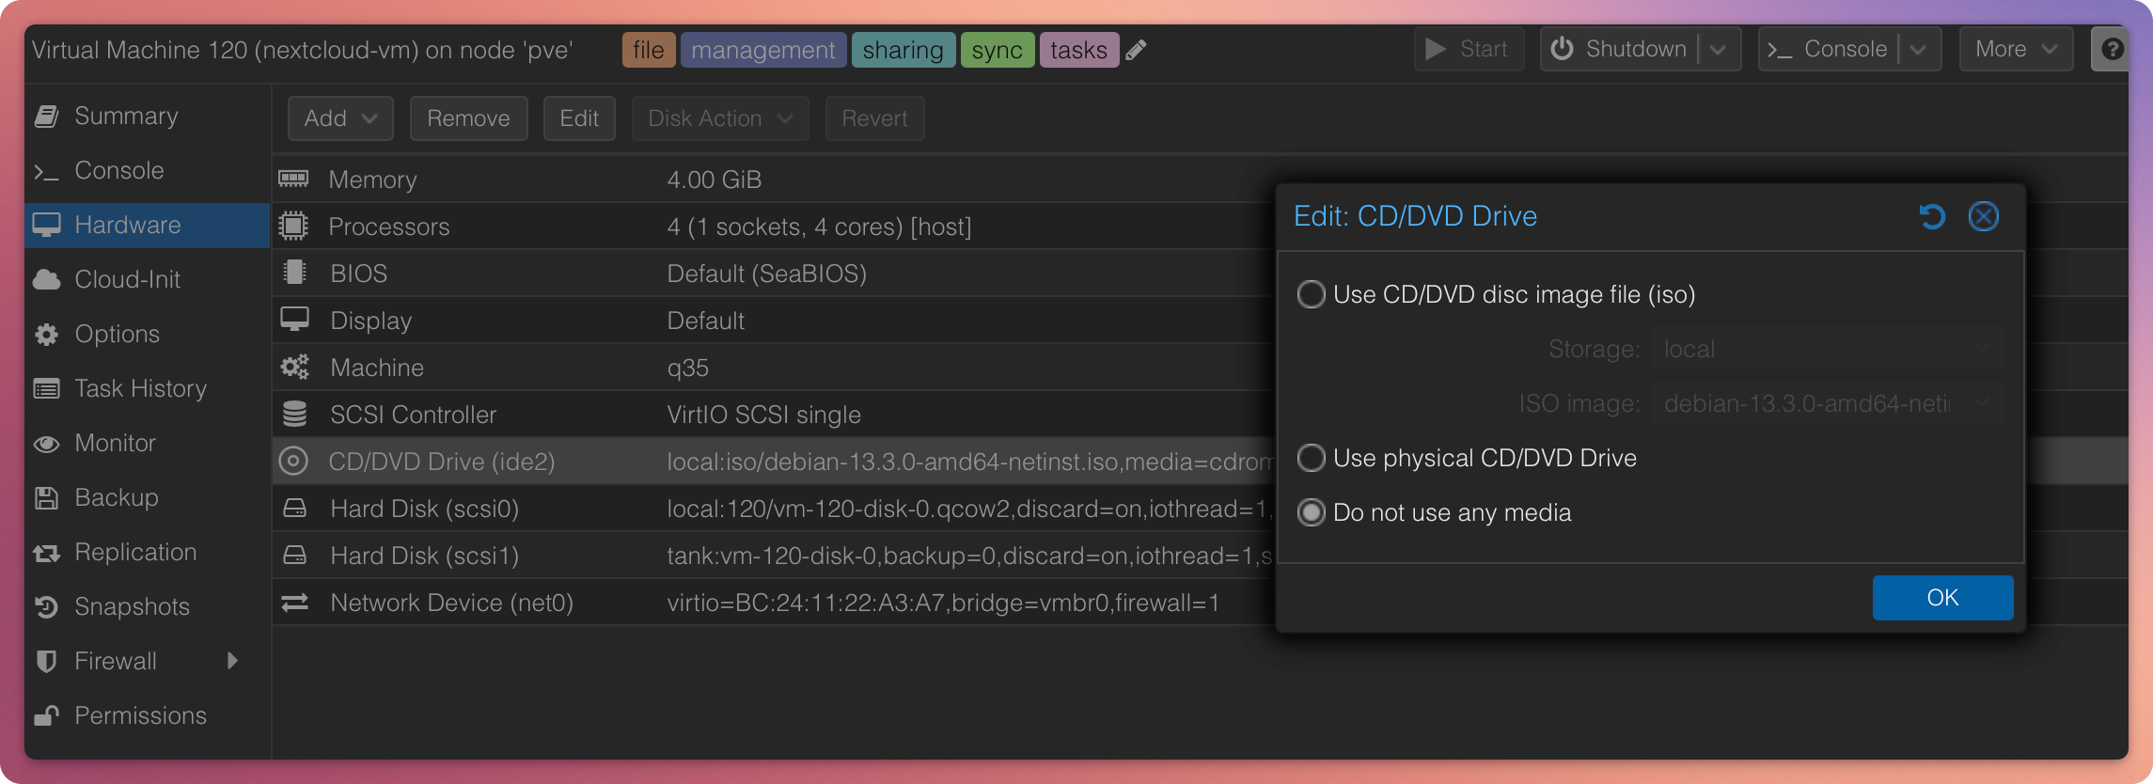Screen dimensions: 2153x784
Task: Open the More actions dropdown
Action: 2016,49
